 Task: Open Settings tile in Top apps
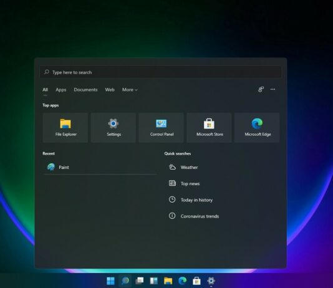[113, 128]
